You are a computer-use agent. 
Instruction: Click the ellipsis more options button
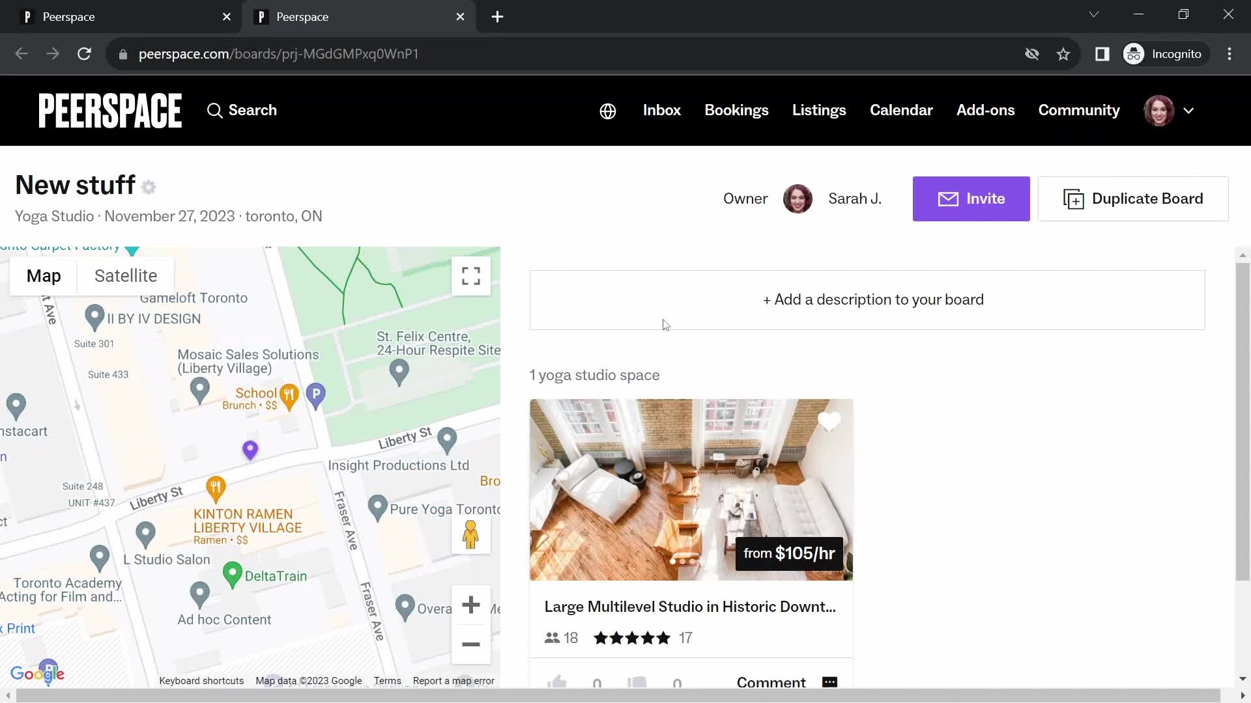pos(830,682)
